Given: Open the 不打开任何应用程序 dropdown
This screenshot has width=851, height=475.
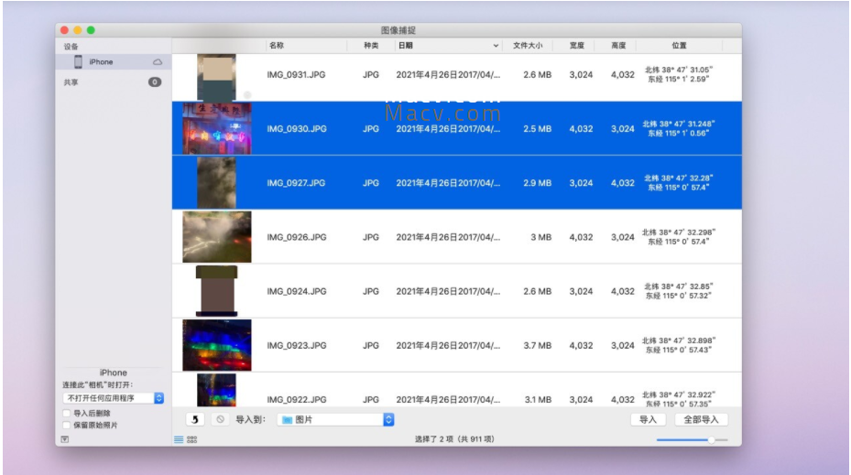Looking at the screenshot, I should tap(114, 398).
